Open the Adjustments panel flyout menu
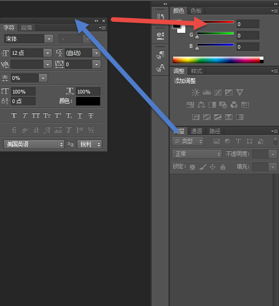279x306 pixels. tap(275, 71)
